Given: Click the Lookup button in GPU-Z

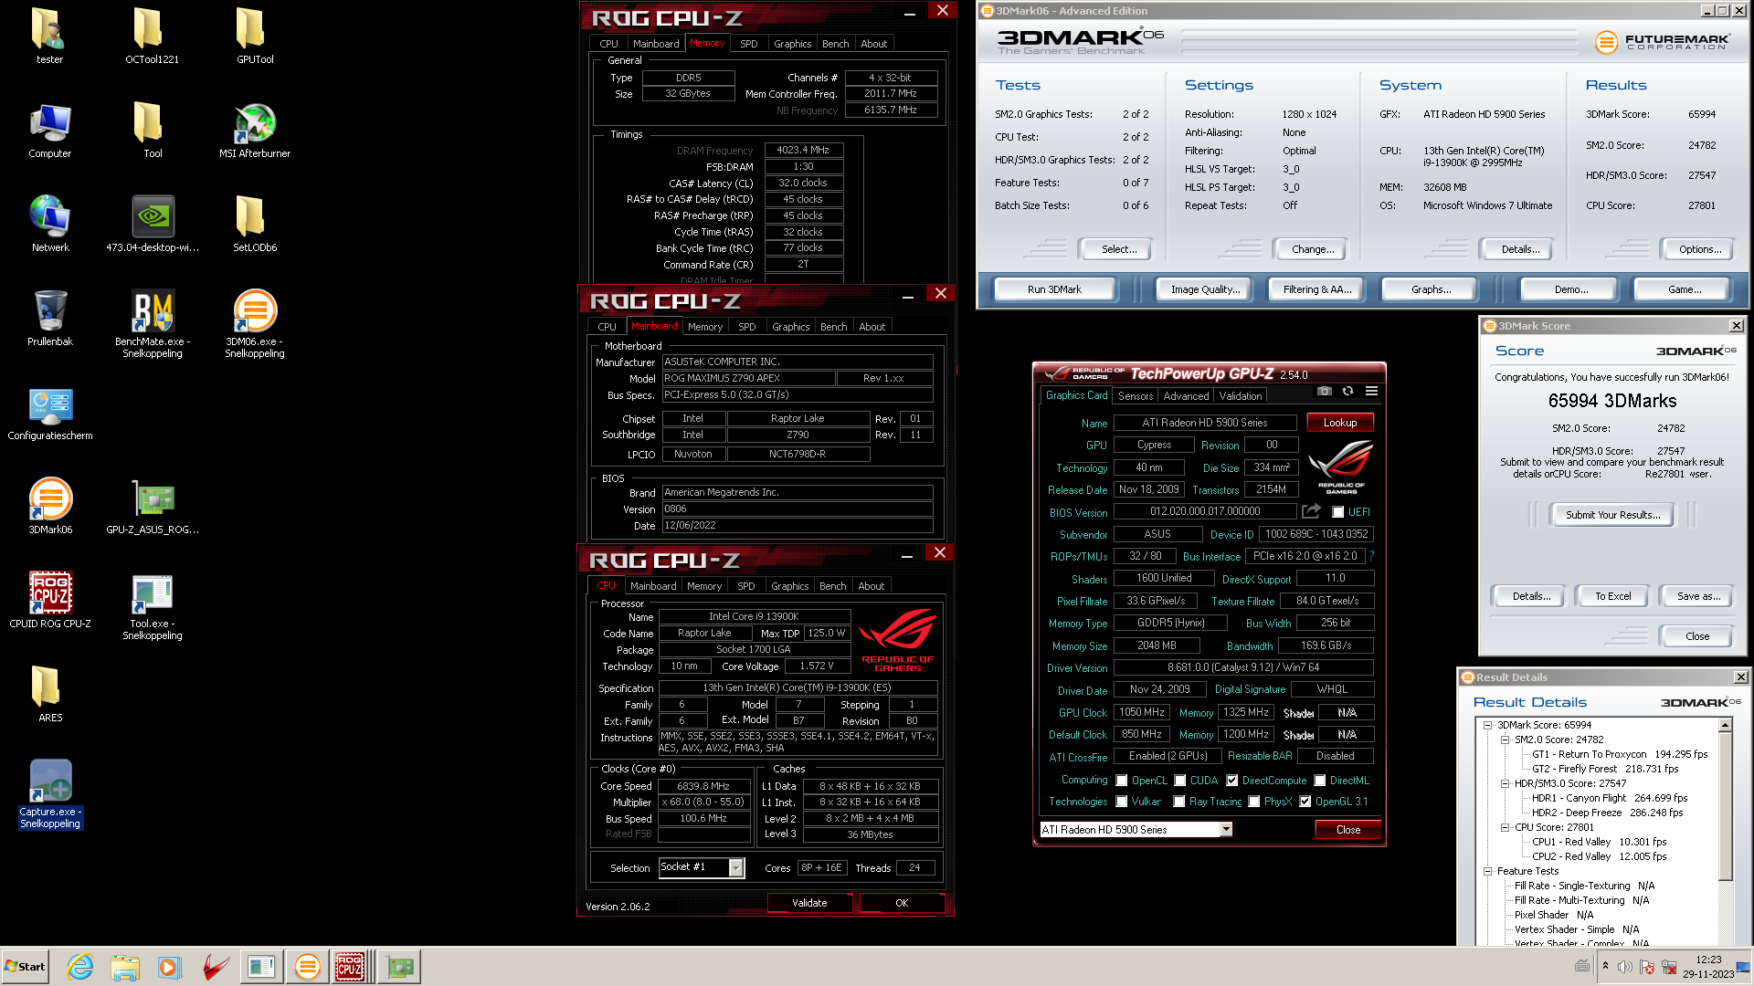Looking at the screenshot, I should pos(1339,423).
